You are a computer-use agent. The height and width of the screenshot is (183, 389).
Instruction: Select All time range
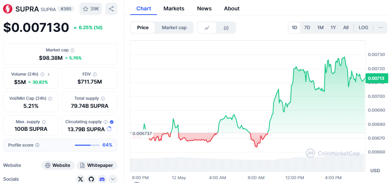346,27
